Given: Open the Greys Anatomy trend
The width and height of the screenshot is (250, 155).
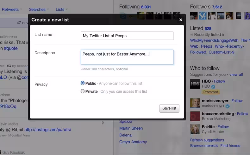Looking at the screenshot, I should point(133,142).
